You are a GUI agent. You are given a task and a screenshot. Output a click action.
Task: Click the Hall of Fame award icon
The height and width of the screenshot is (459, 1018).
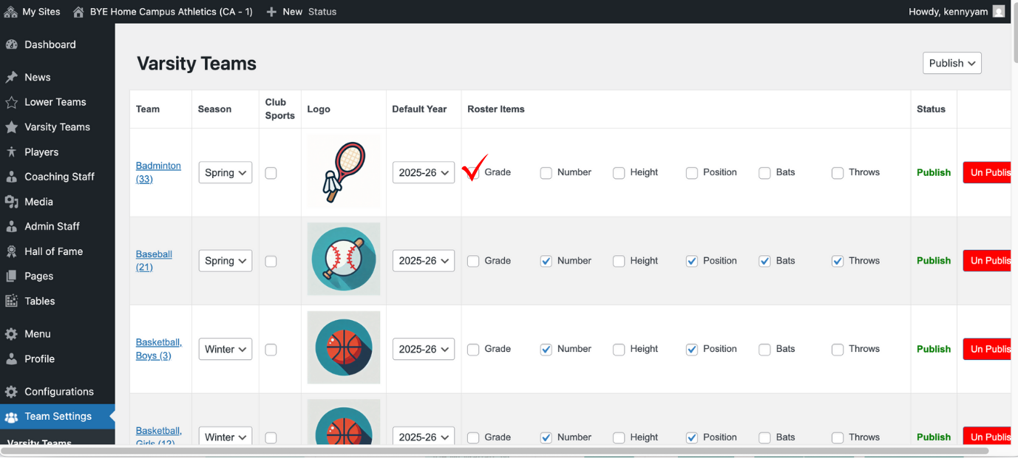pyautogui.click(x=11, y=251)
